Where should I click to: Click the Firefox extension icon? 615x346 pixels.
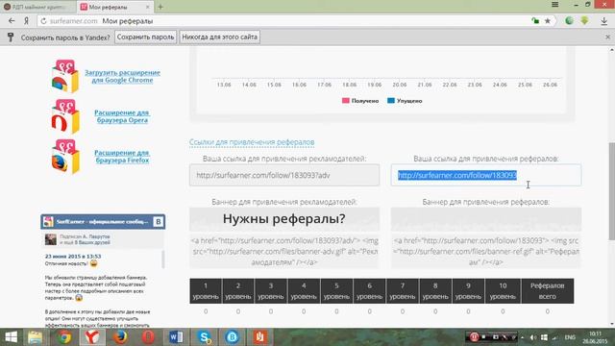65,157
